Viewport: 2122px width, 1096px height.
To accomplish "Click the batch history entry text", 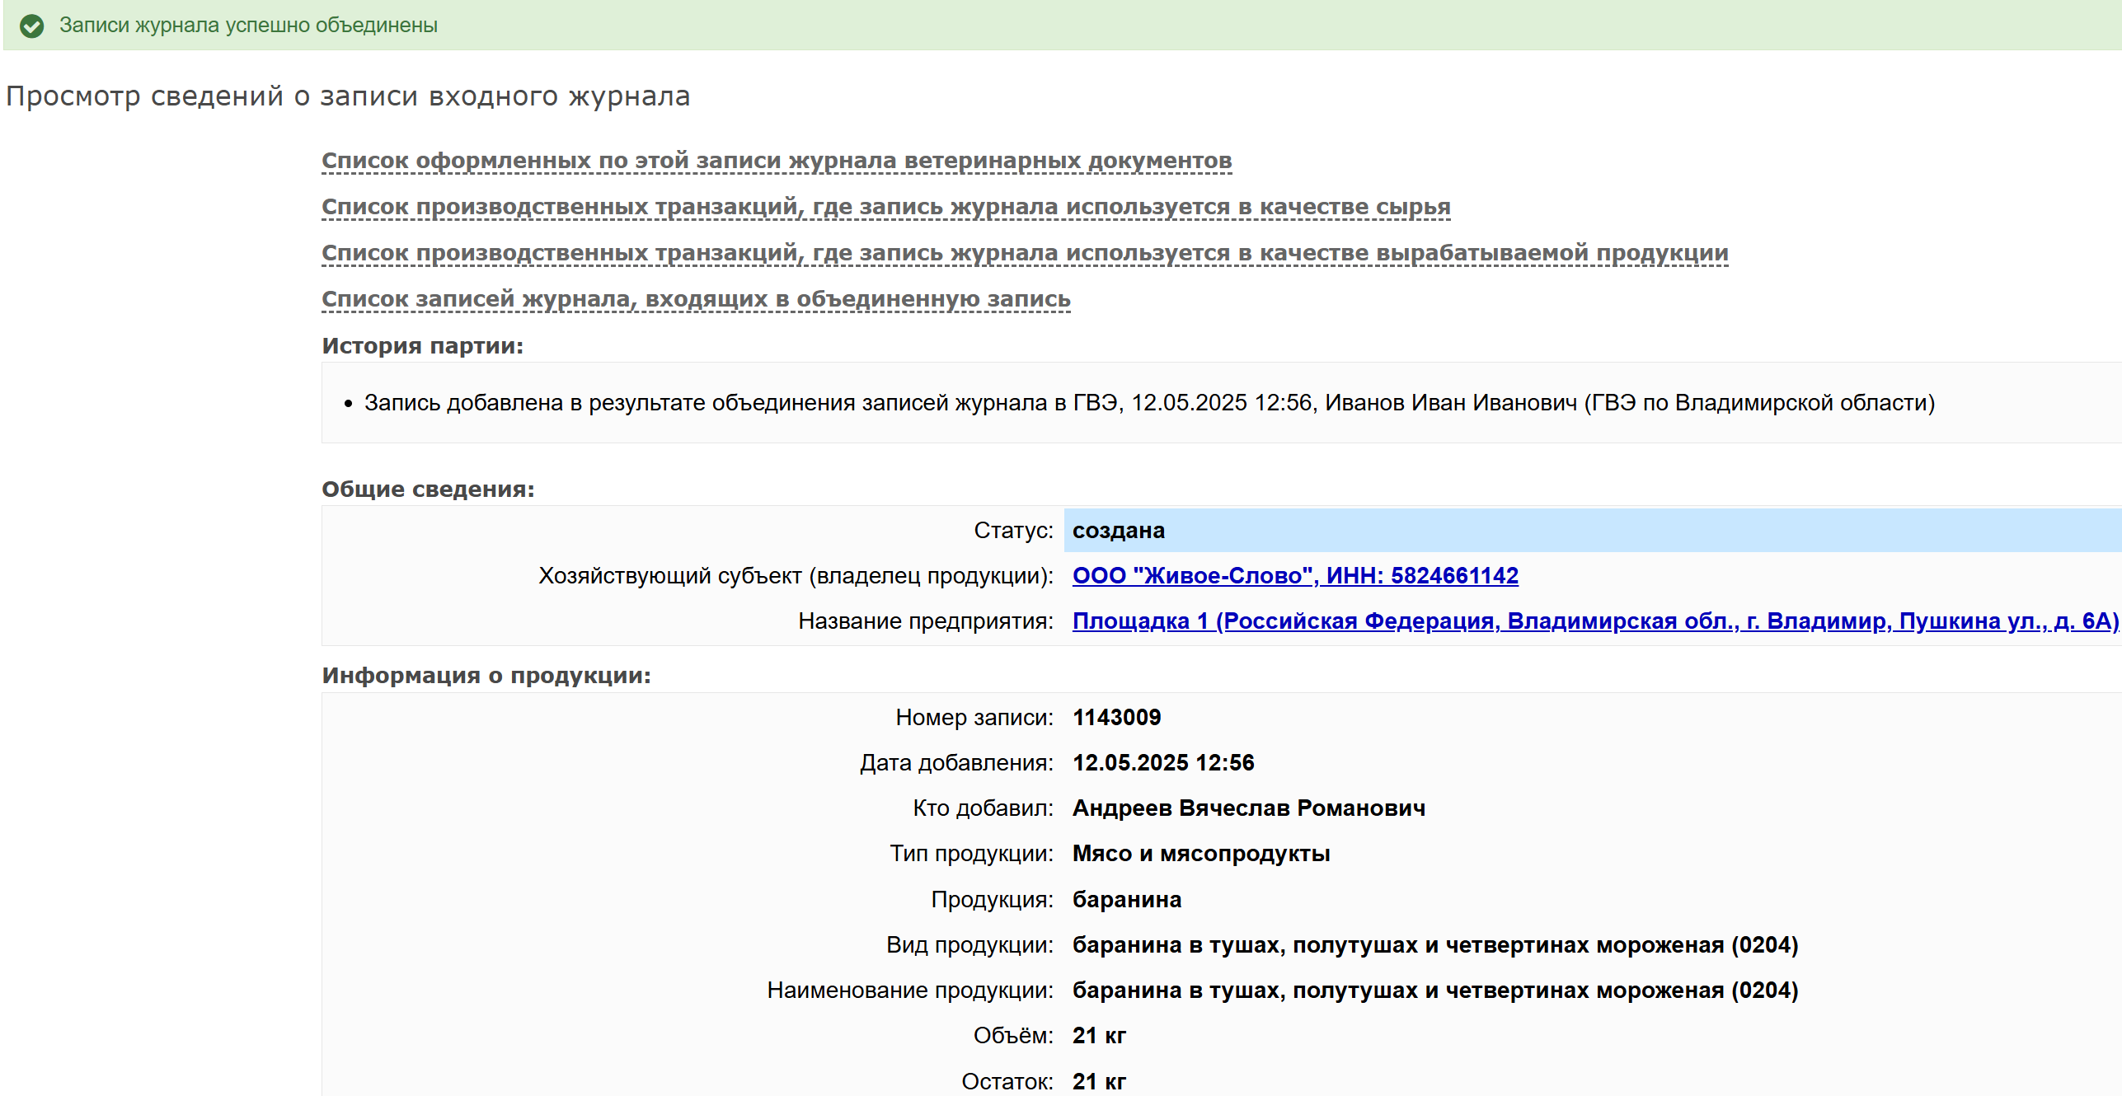I will point(1148,403).
